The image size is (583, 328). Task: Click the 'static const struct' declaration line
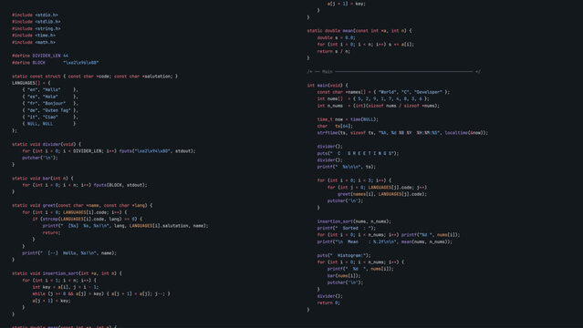[x=95, y=77]
